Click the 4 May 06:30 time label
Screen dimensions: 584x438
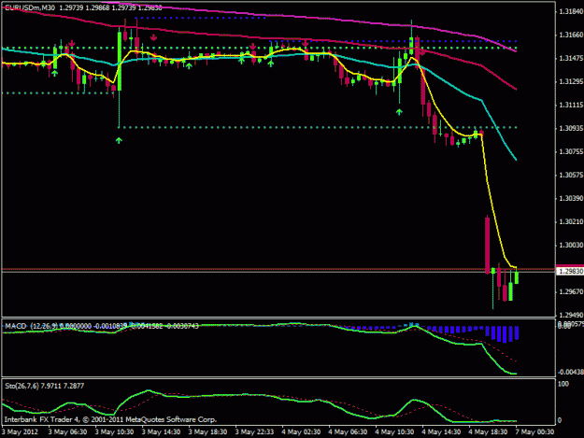point(348,432)
